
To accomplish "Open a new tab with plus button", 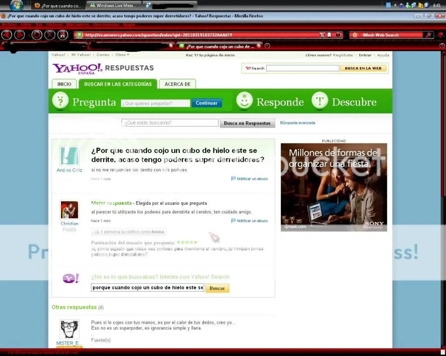I will point(267,46).
